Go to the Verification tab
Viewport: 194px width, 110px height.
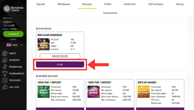[x=130, y=4]
